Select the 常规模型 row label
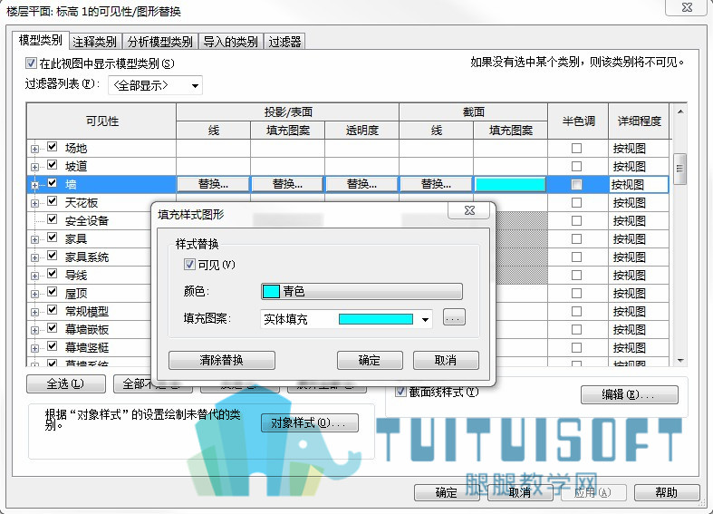 pos(87,312)
